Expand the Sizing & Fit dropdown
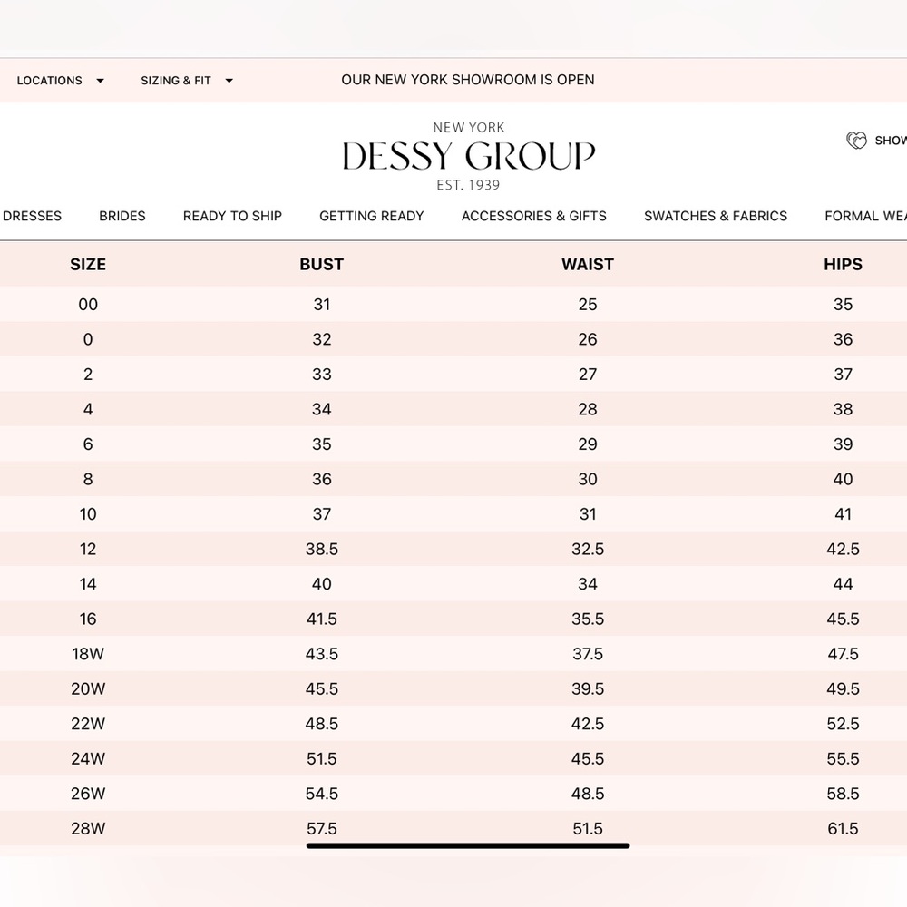 coord(187,81)
